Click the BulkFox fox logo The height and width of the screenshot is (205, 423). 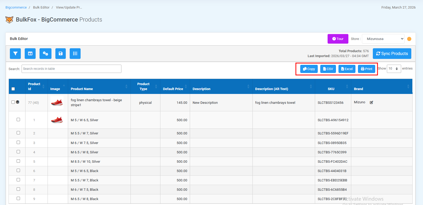pyautogui.click(x=9, y=20)
